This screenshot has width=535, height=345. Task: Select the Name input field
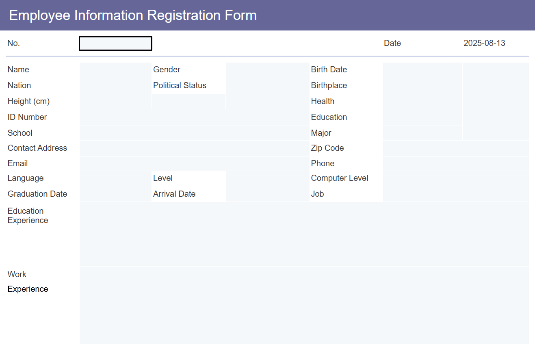pos(115,69)
